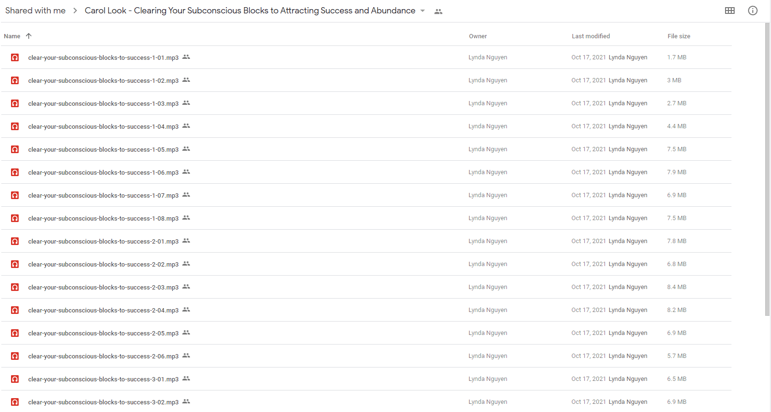
Task: Reverse sort direction with the arrow icon
Action: (x=29, y=36)
